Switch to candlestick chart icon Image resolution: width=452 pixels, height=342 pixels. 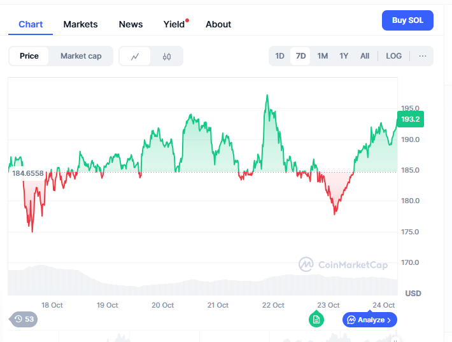(x=167, y=56)
